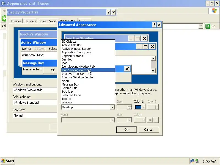Viewport: 220px width, 165px height.
Task: Click preview message box close X
Action: click(127, 69)
